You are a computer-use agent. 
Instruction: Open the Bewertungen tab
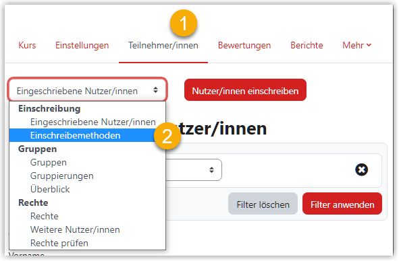click(244, 46)
